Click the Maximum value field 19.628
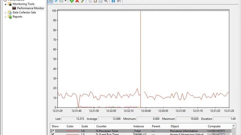241x135 pixels. [188, 119]
